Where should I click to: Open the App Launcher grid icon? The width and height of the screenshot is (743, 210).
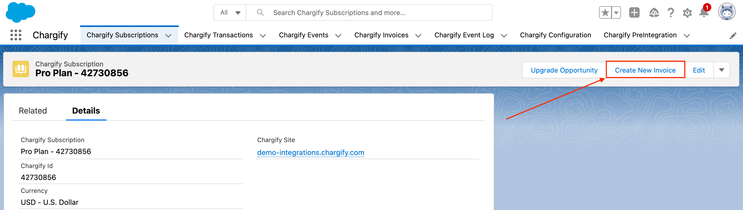pyautogui.click(x=16, y=35)
